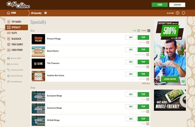Click dice icon on Pirates Pillage row

click(148, 42)
